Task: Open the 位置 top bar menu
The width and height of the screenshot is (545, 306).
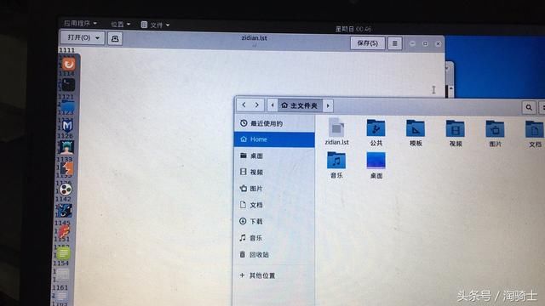Action: (x=120, y=25)
